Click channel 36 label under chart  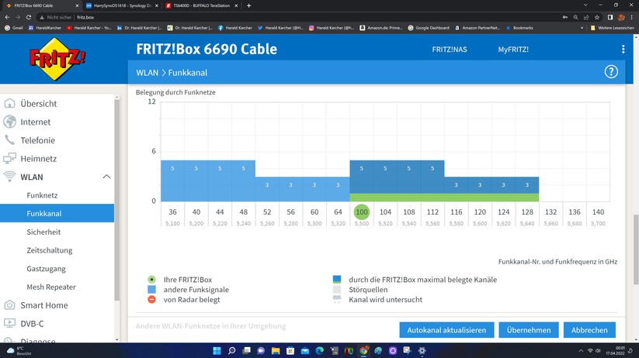(x=172, y=212)
